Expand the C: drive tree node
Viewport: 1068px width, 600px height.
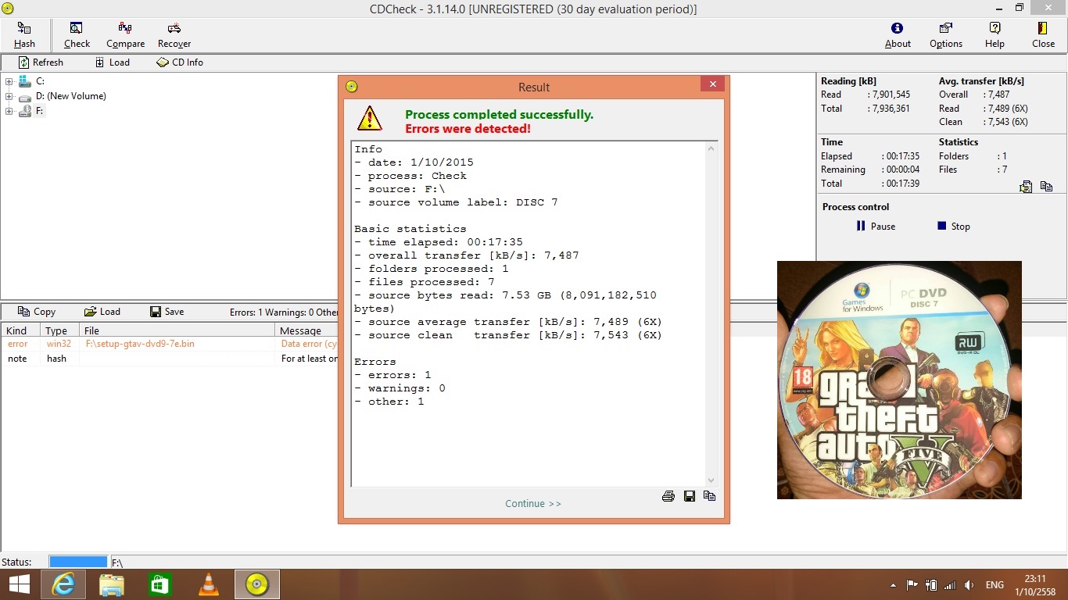(9, 81)
